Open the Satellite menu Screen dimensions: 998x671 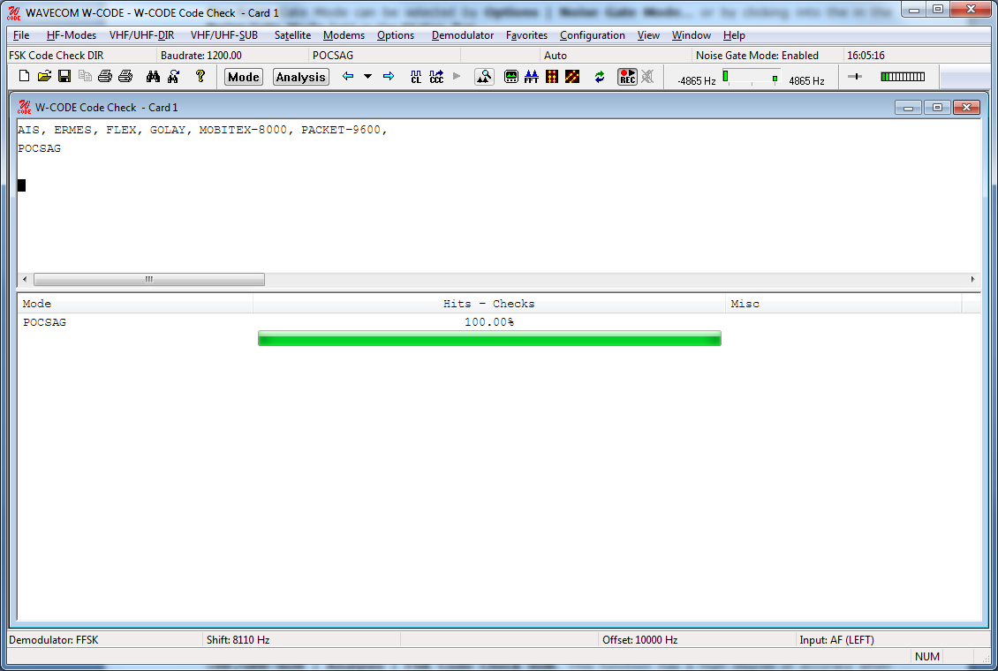coord(293,35)
